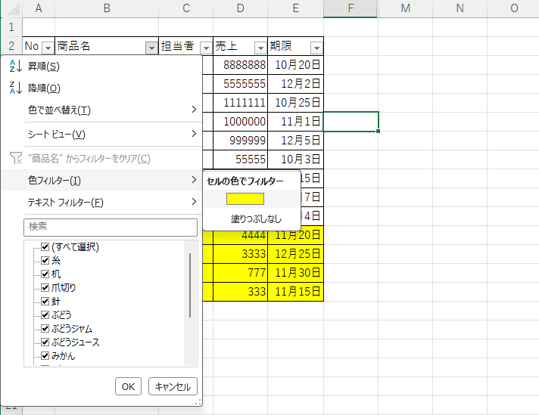This screenshot has height=415, width=539.
Task: Open テキスト フィルター(F) submenu
Action: point(101,202)
